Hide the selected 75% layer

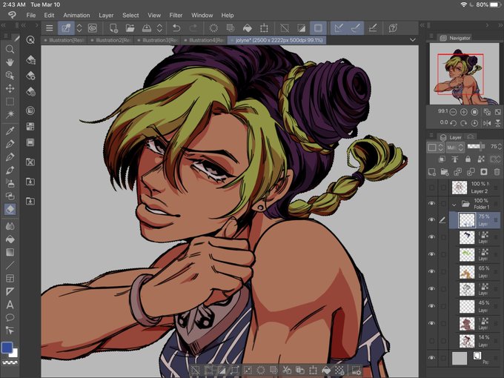pos(431,220)
